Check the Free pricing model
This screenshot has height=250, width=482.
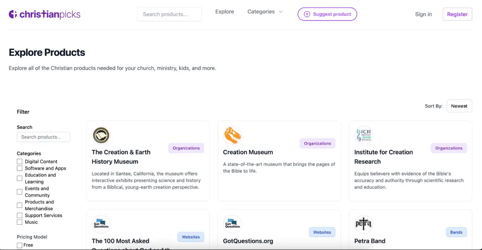coord(20,245)
